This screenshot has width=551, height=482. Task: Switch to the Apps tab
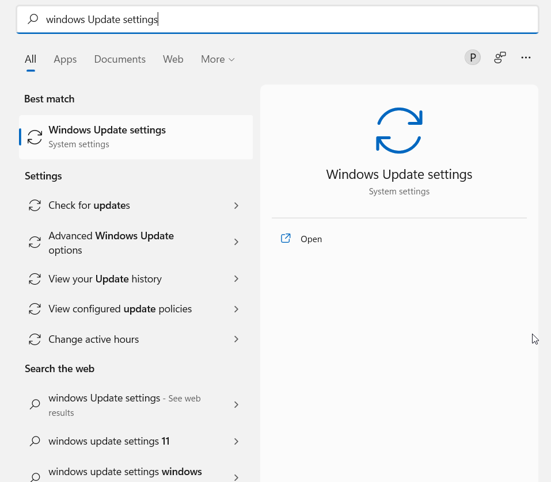click(65, 59)
